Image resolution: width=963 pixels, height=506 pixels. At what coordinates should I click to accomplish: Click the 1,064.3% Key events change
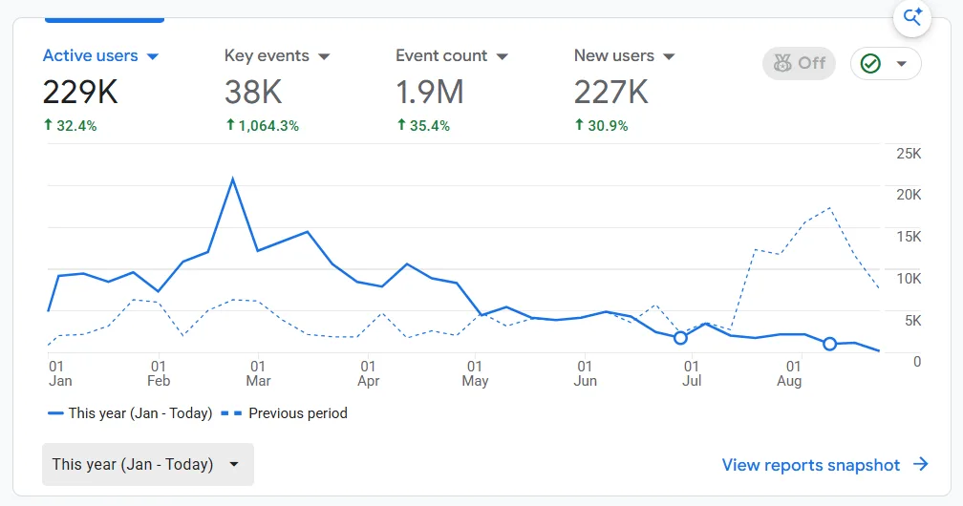pyautogui.click(x=262, y=126)
